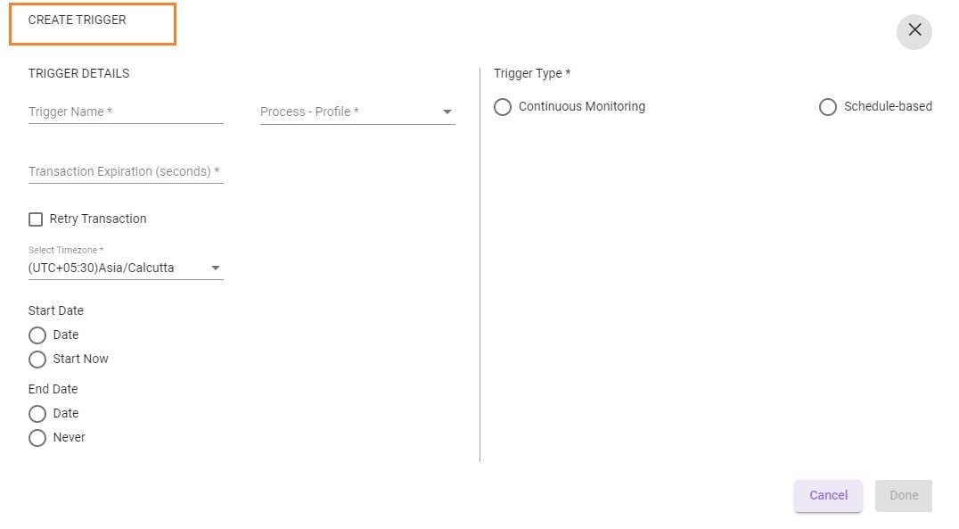Image resolution: width=959 pixels, height=529 pixels.
Task: Select Date under Start Date
Action: point(37,335)
